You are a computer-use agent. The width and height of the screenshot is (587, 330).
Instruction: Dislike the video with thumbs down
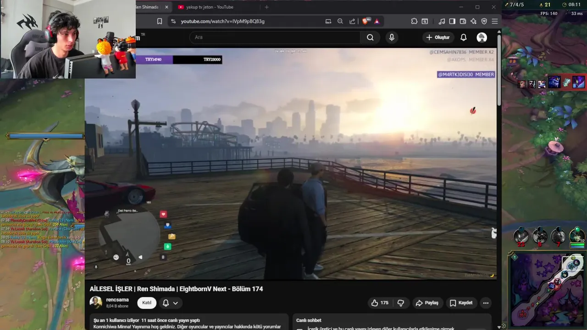click(401, 302)
